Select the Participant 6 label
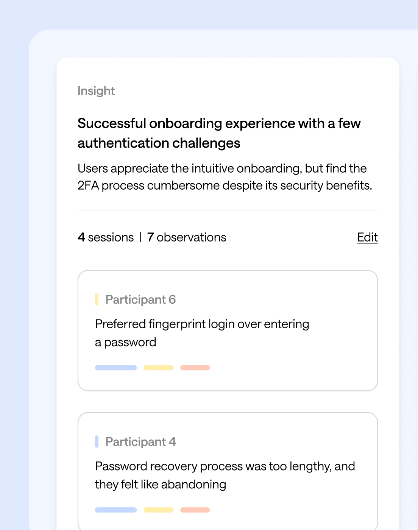Viewport: 418px width, 530px height. [140, 299]
